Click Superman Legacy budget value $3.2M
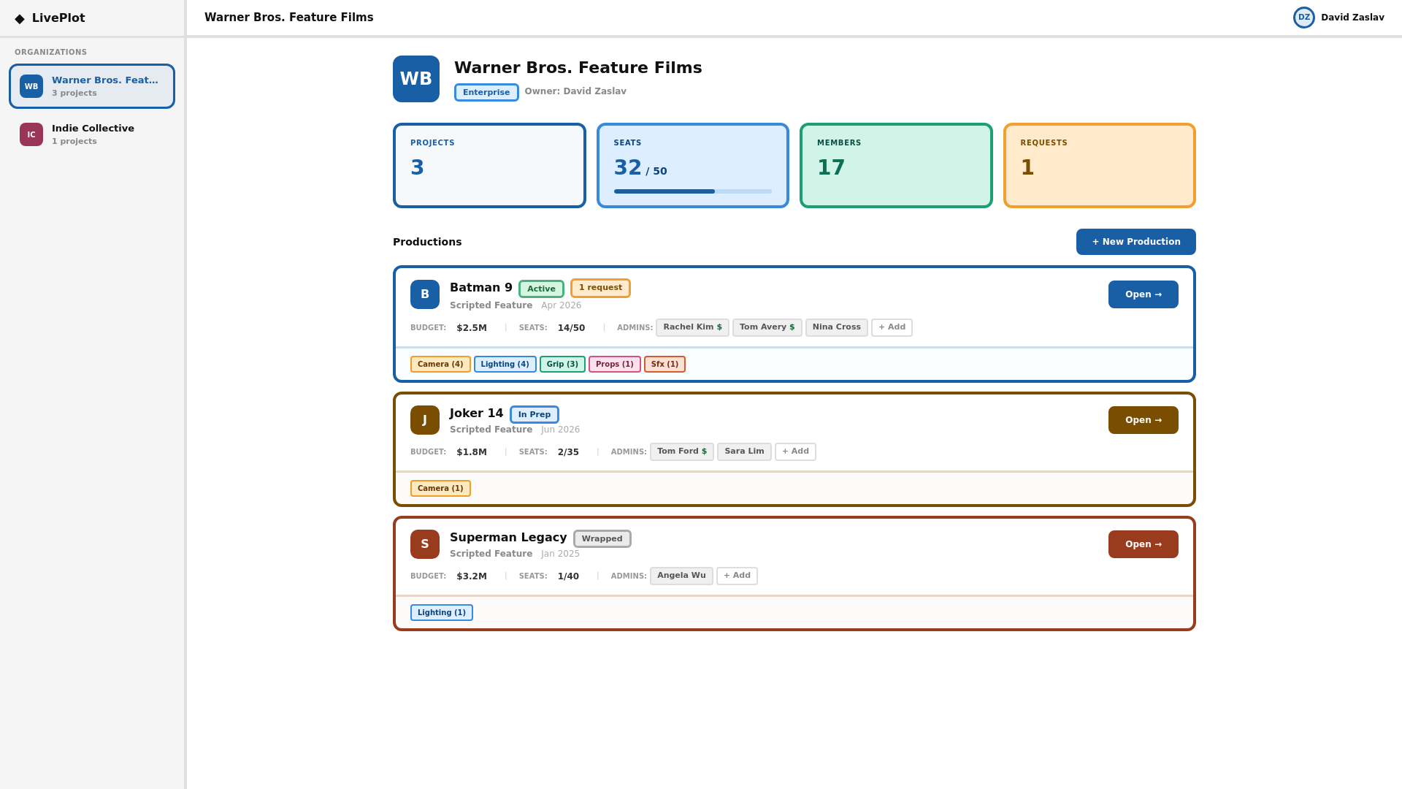Image resolution: width=1402 pixels, height=789 pixels. tap(472, 576)
